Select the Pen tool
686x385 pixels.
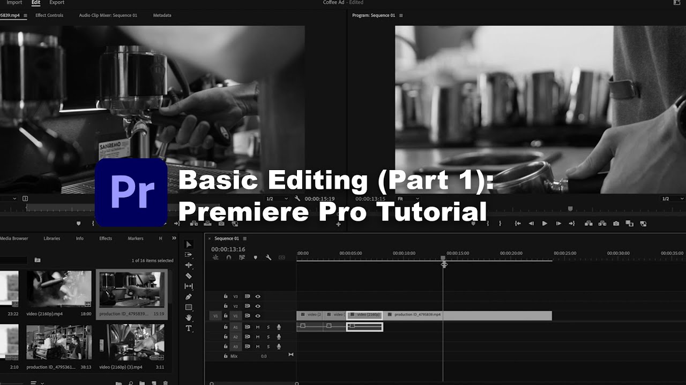point(189,297)
